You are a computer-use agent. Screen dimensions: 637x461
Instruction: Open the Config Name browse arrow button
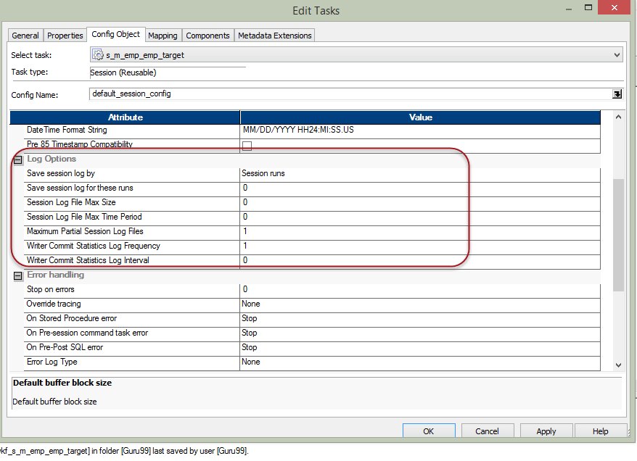coord(617,94)
